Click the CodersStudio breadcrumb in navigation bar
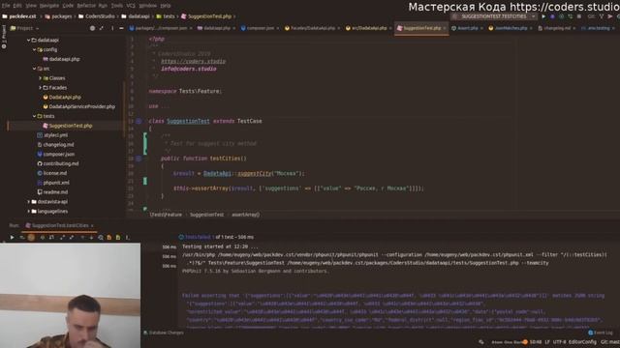The height and width of the screenshot is (348, 620). tap(97, 16)
